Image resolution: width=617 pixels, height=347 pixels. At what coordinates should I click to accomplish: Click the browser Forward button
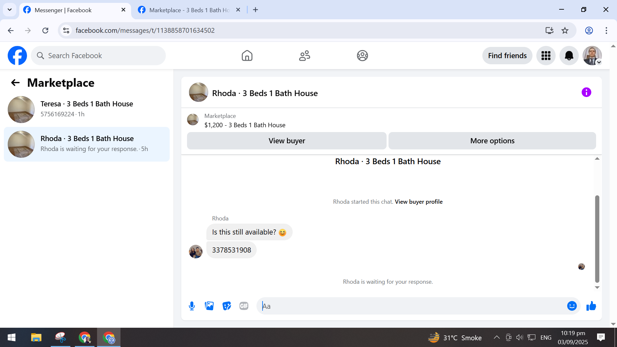28,31
